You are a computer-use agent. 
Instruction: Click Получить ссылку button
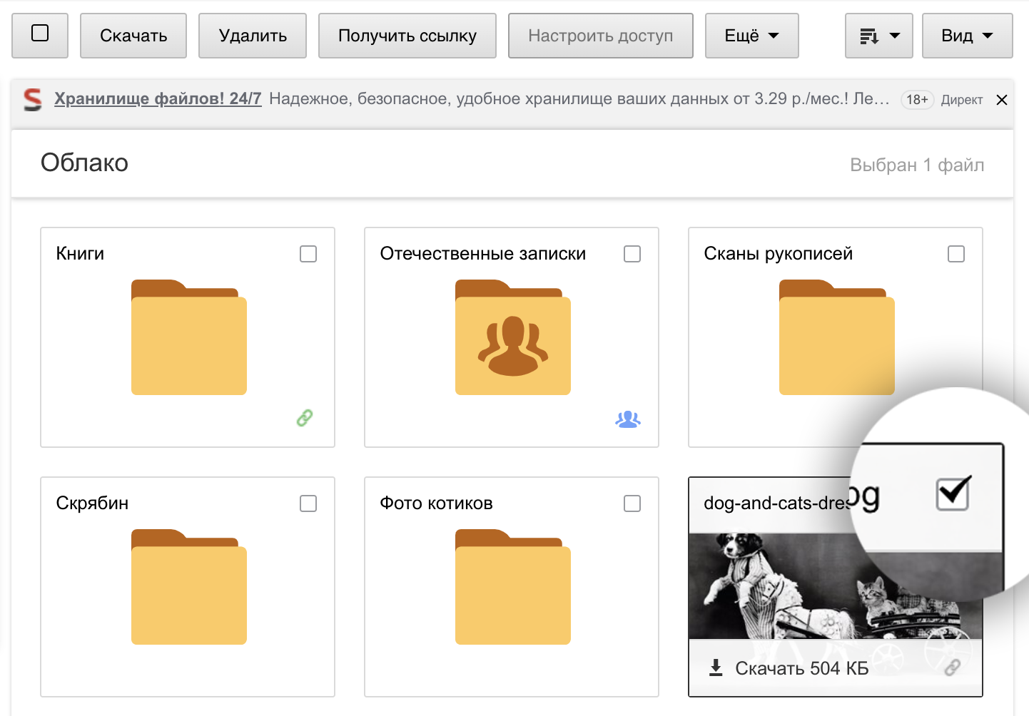click(407, 36)
